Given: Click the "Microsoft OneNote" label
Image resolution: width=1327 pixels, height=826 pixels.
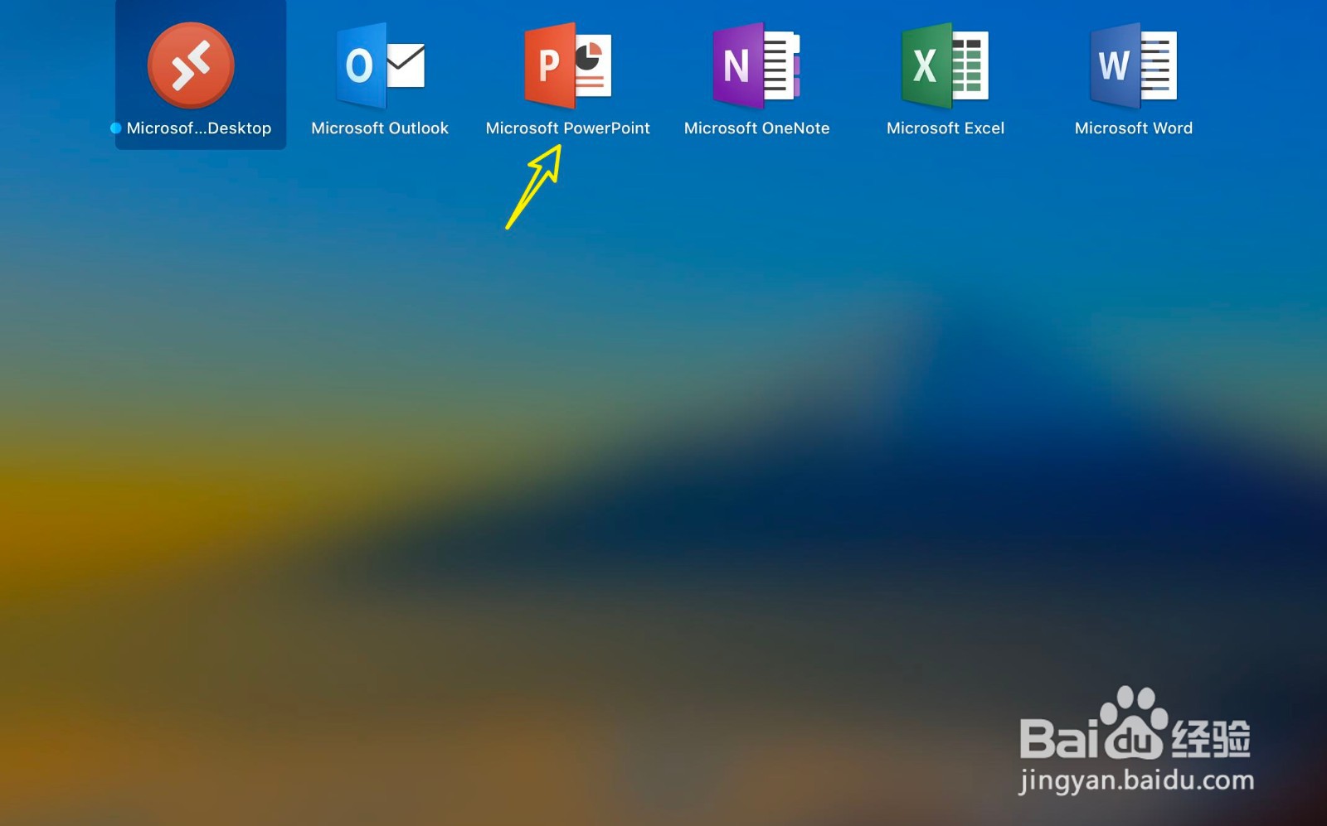Looking at the screenshot, I should [757, 128].
